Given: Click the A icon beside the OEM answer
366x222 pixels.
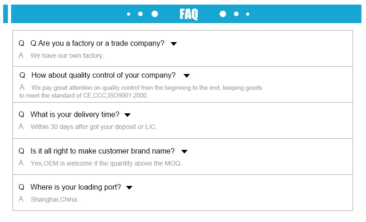Looking at the screenshot, I should [x=21, y=163].
